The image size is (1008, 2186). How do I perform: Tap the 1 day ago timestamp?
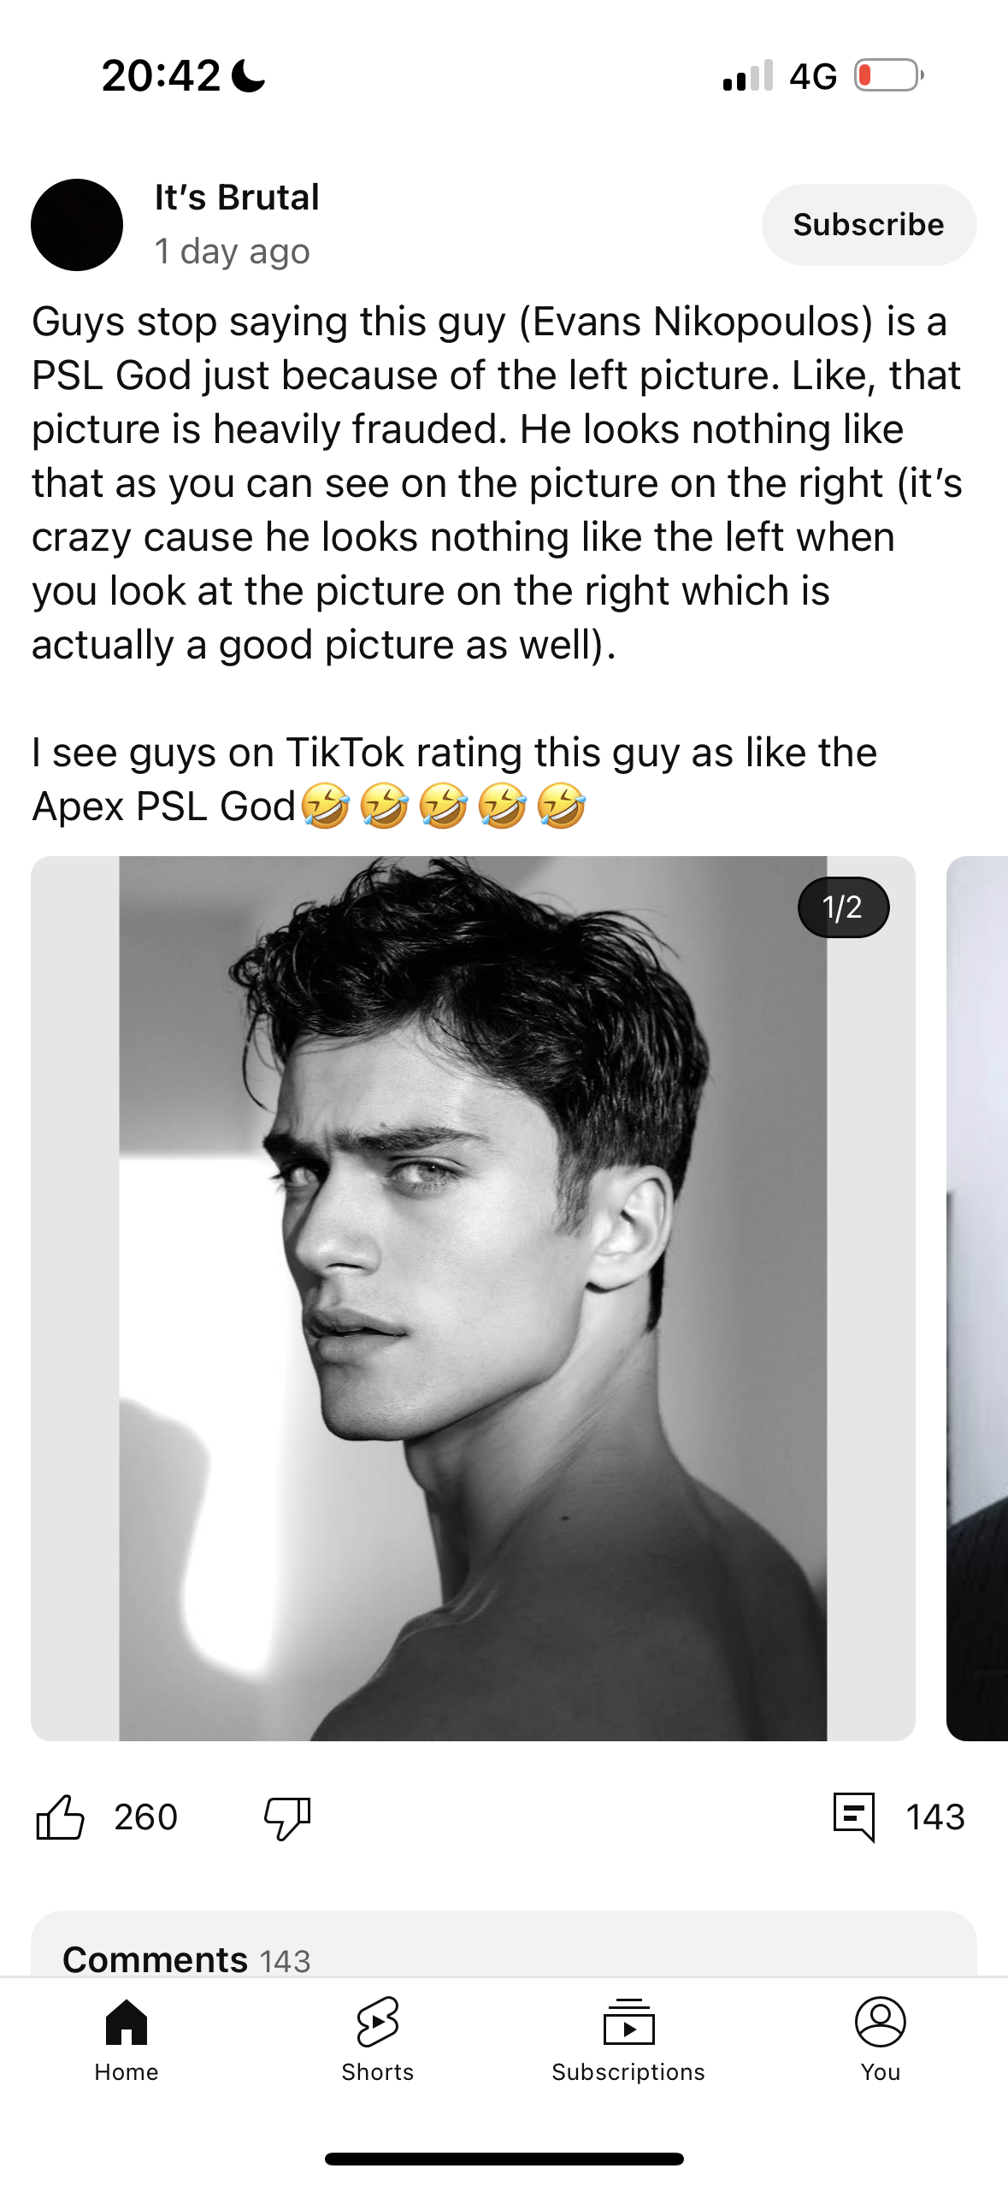point(232,251)
